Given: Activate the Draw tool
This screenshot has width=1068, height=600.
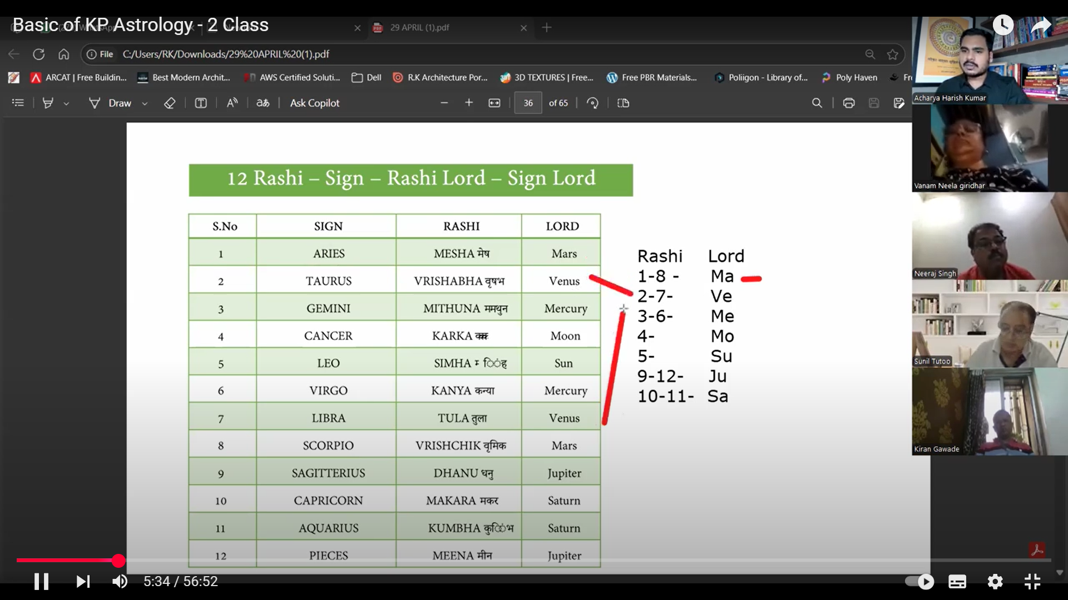Looking at the screenshot, I should pyautogui.click(x=110, y=103).
